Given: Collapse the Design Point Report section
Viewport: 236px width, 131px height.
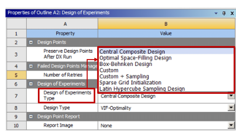Looking at the screenshot, I should (x=31, y=117).
